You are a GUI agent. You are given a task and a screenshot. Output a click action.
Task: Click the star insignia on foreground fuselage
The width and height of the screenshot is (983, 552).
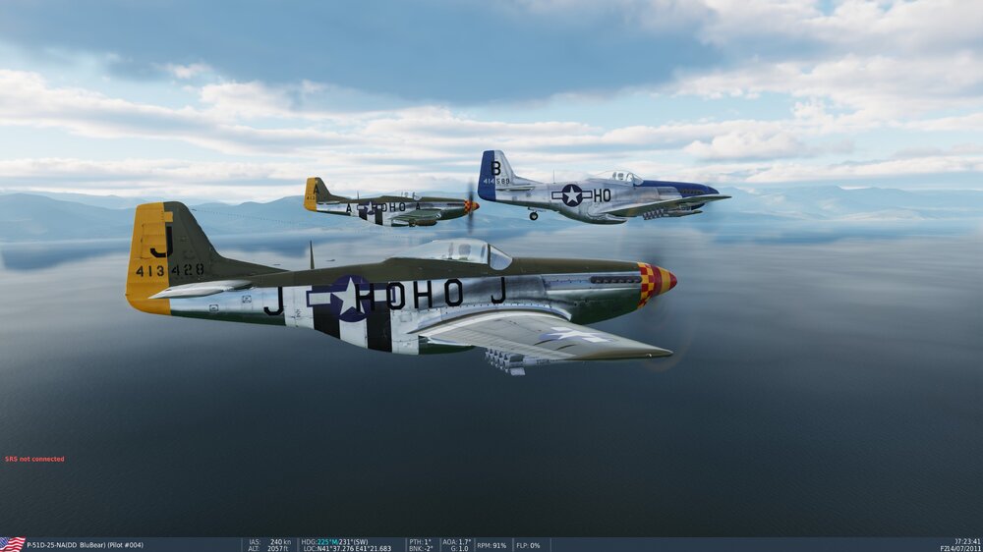coord(348,298)
